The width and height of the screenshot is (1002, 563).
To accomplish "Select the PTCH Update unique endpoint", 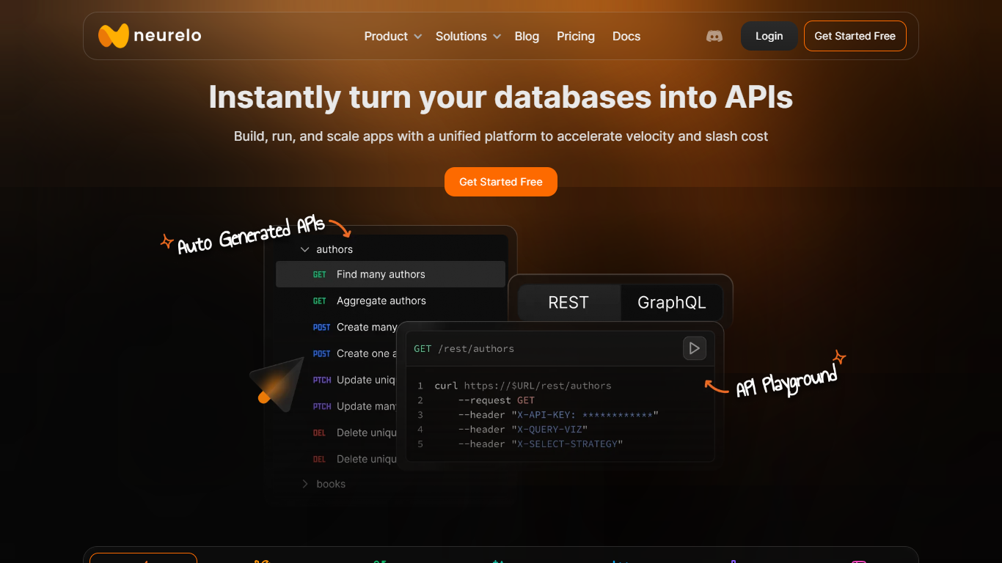I will 354,380.
